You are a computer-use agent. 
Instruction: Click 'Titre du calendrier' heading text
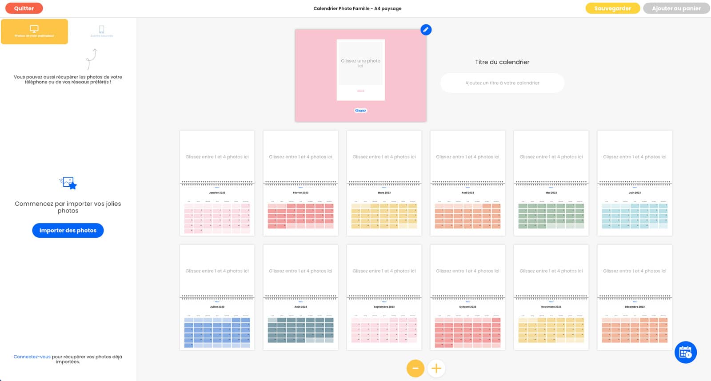pyautogui.click(x=502, y=62)
